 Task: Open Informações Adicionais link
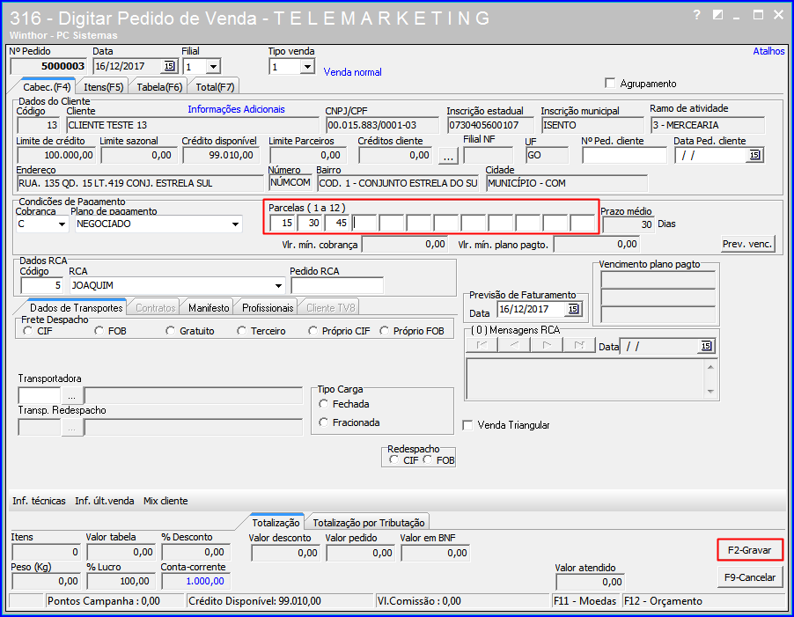[236, 109]
